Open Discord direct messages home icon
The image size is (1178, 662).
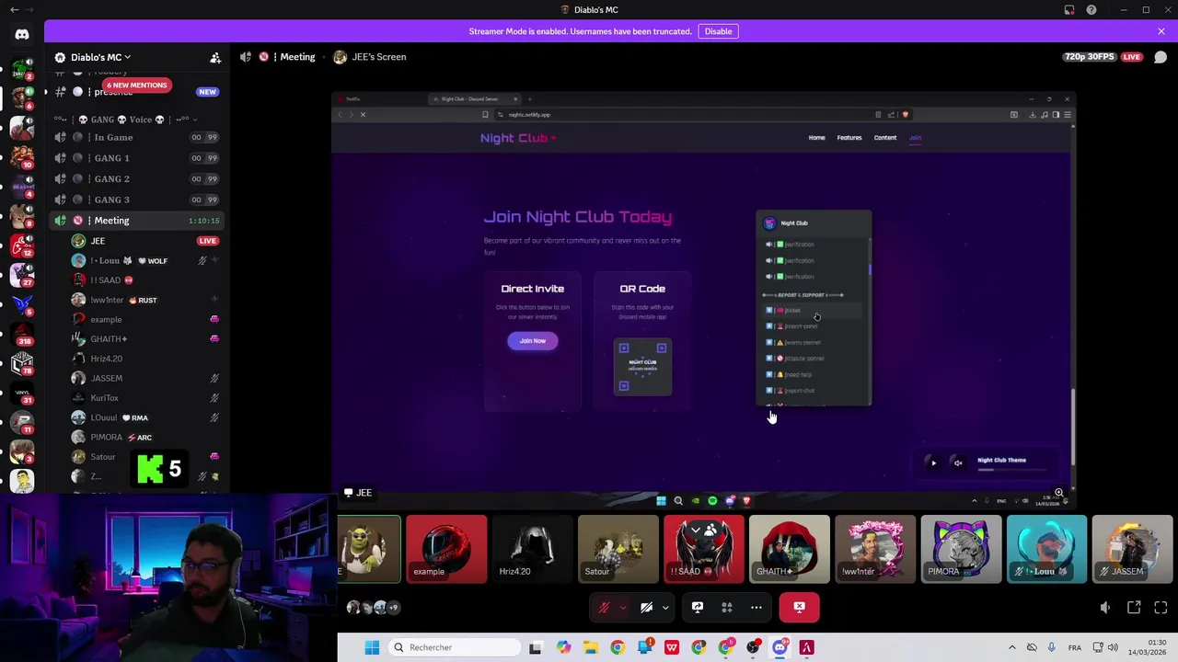tap(22, 35)
